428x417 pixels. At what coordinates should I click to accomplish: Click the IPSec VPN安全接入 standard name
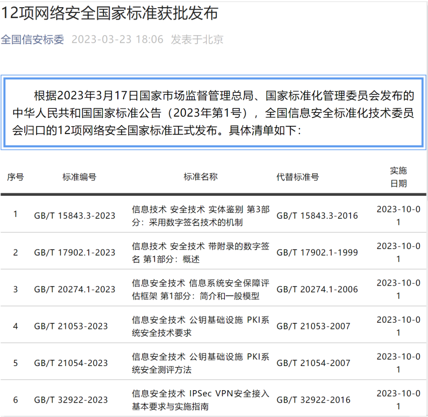[200, 400]
